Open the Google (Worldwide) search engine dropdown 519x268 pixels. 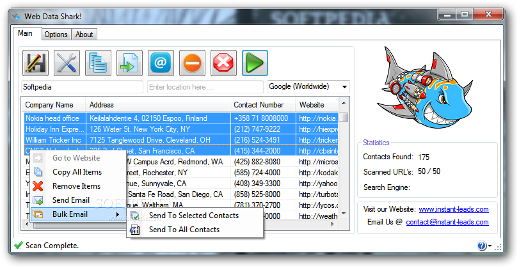click(x=308, y=87)
